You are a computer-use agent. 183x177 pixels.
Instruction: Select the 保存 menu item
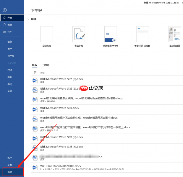point(9,49)
